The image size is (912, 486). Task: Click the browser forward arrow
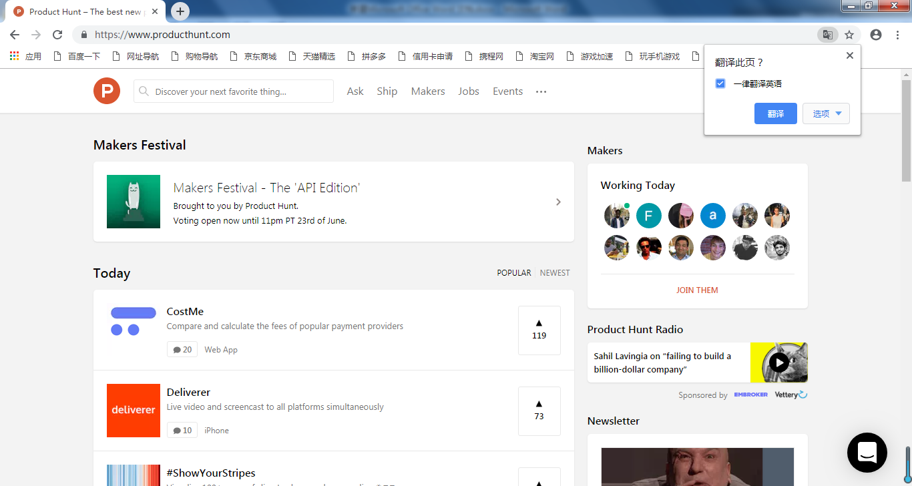pyautogui.click(x=36, y=35)
